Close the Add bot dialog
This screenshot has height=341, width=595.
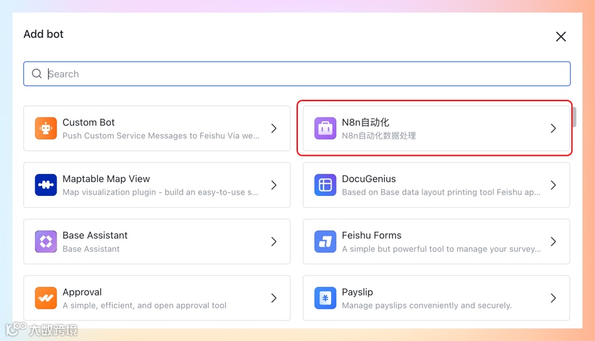[x=561, y=36]
